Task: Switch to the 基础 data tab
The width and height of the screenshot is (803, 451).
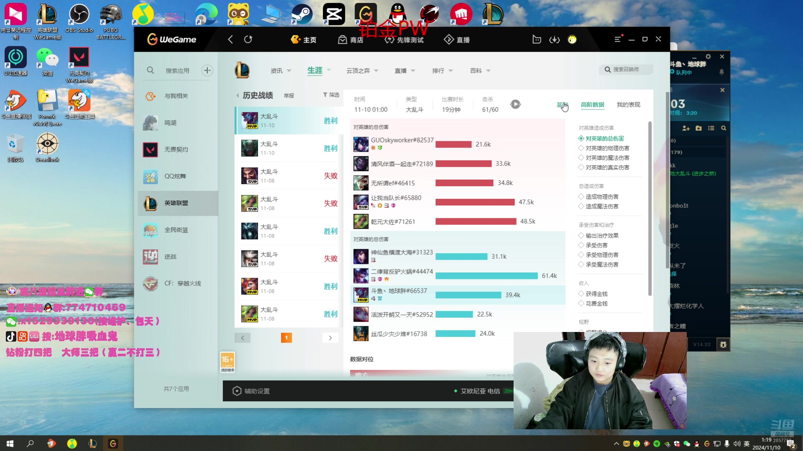Action: tap(562, 105)
